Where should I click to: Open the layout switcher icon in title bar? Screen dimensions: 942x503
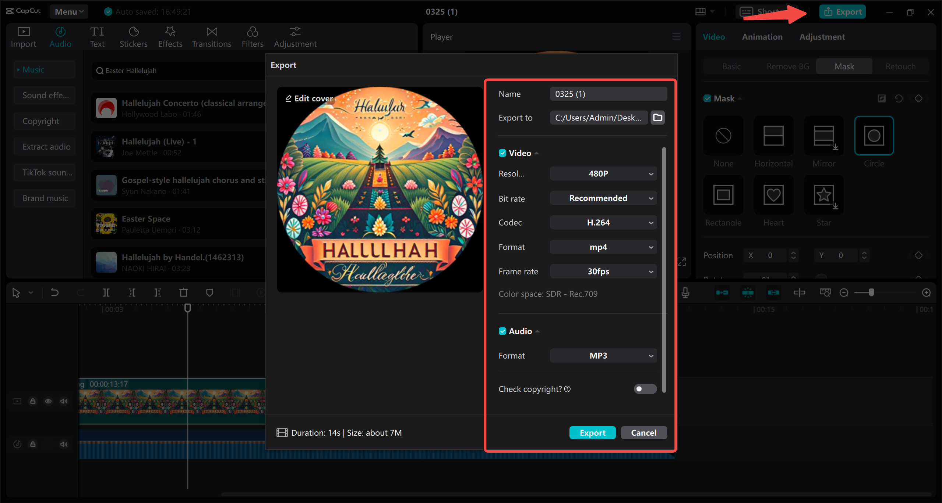[x=701, y=12]
